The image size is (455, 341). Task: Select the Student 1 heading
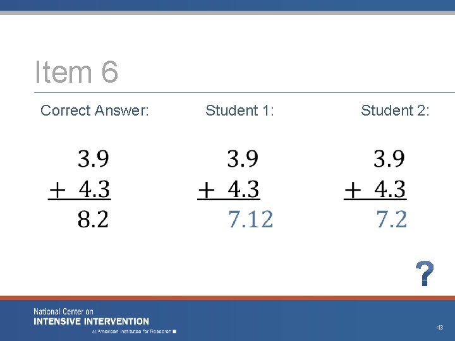click(x=240, y=111)
